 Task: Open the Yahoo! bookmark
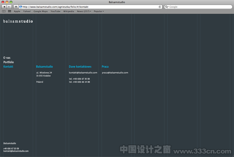tap(27, 11)
